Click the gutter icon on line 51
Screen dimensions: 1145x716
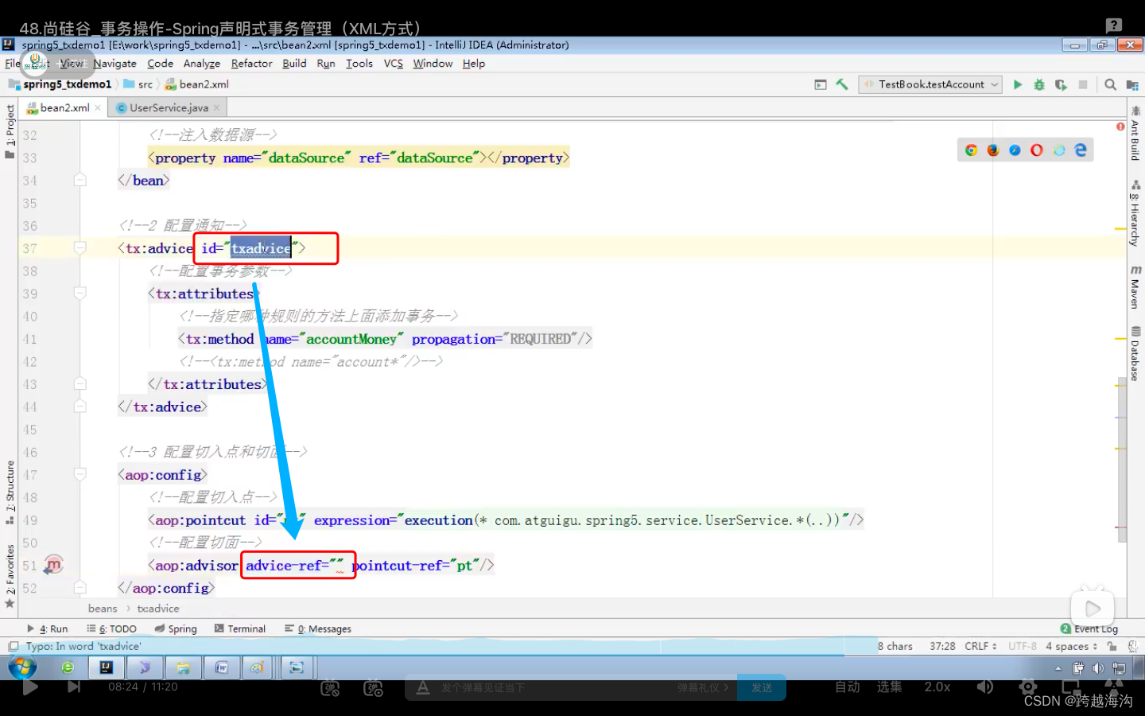(52, 565)
